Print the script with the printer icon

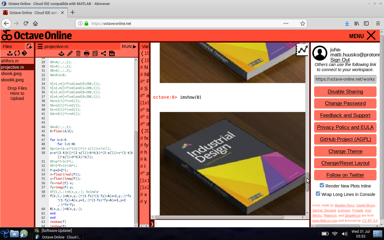point(87,53)
